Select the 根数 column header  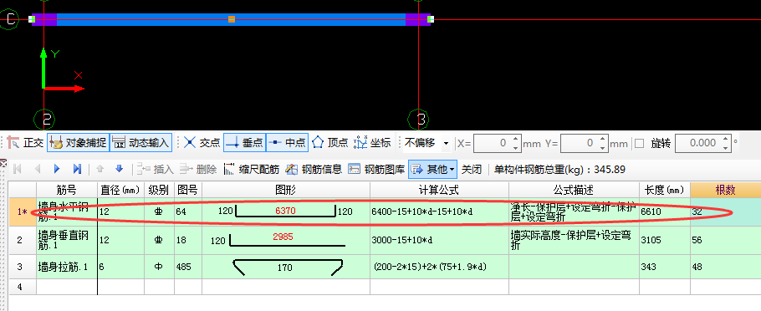(x=726, y=190)
